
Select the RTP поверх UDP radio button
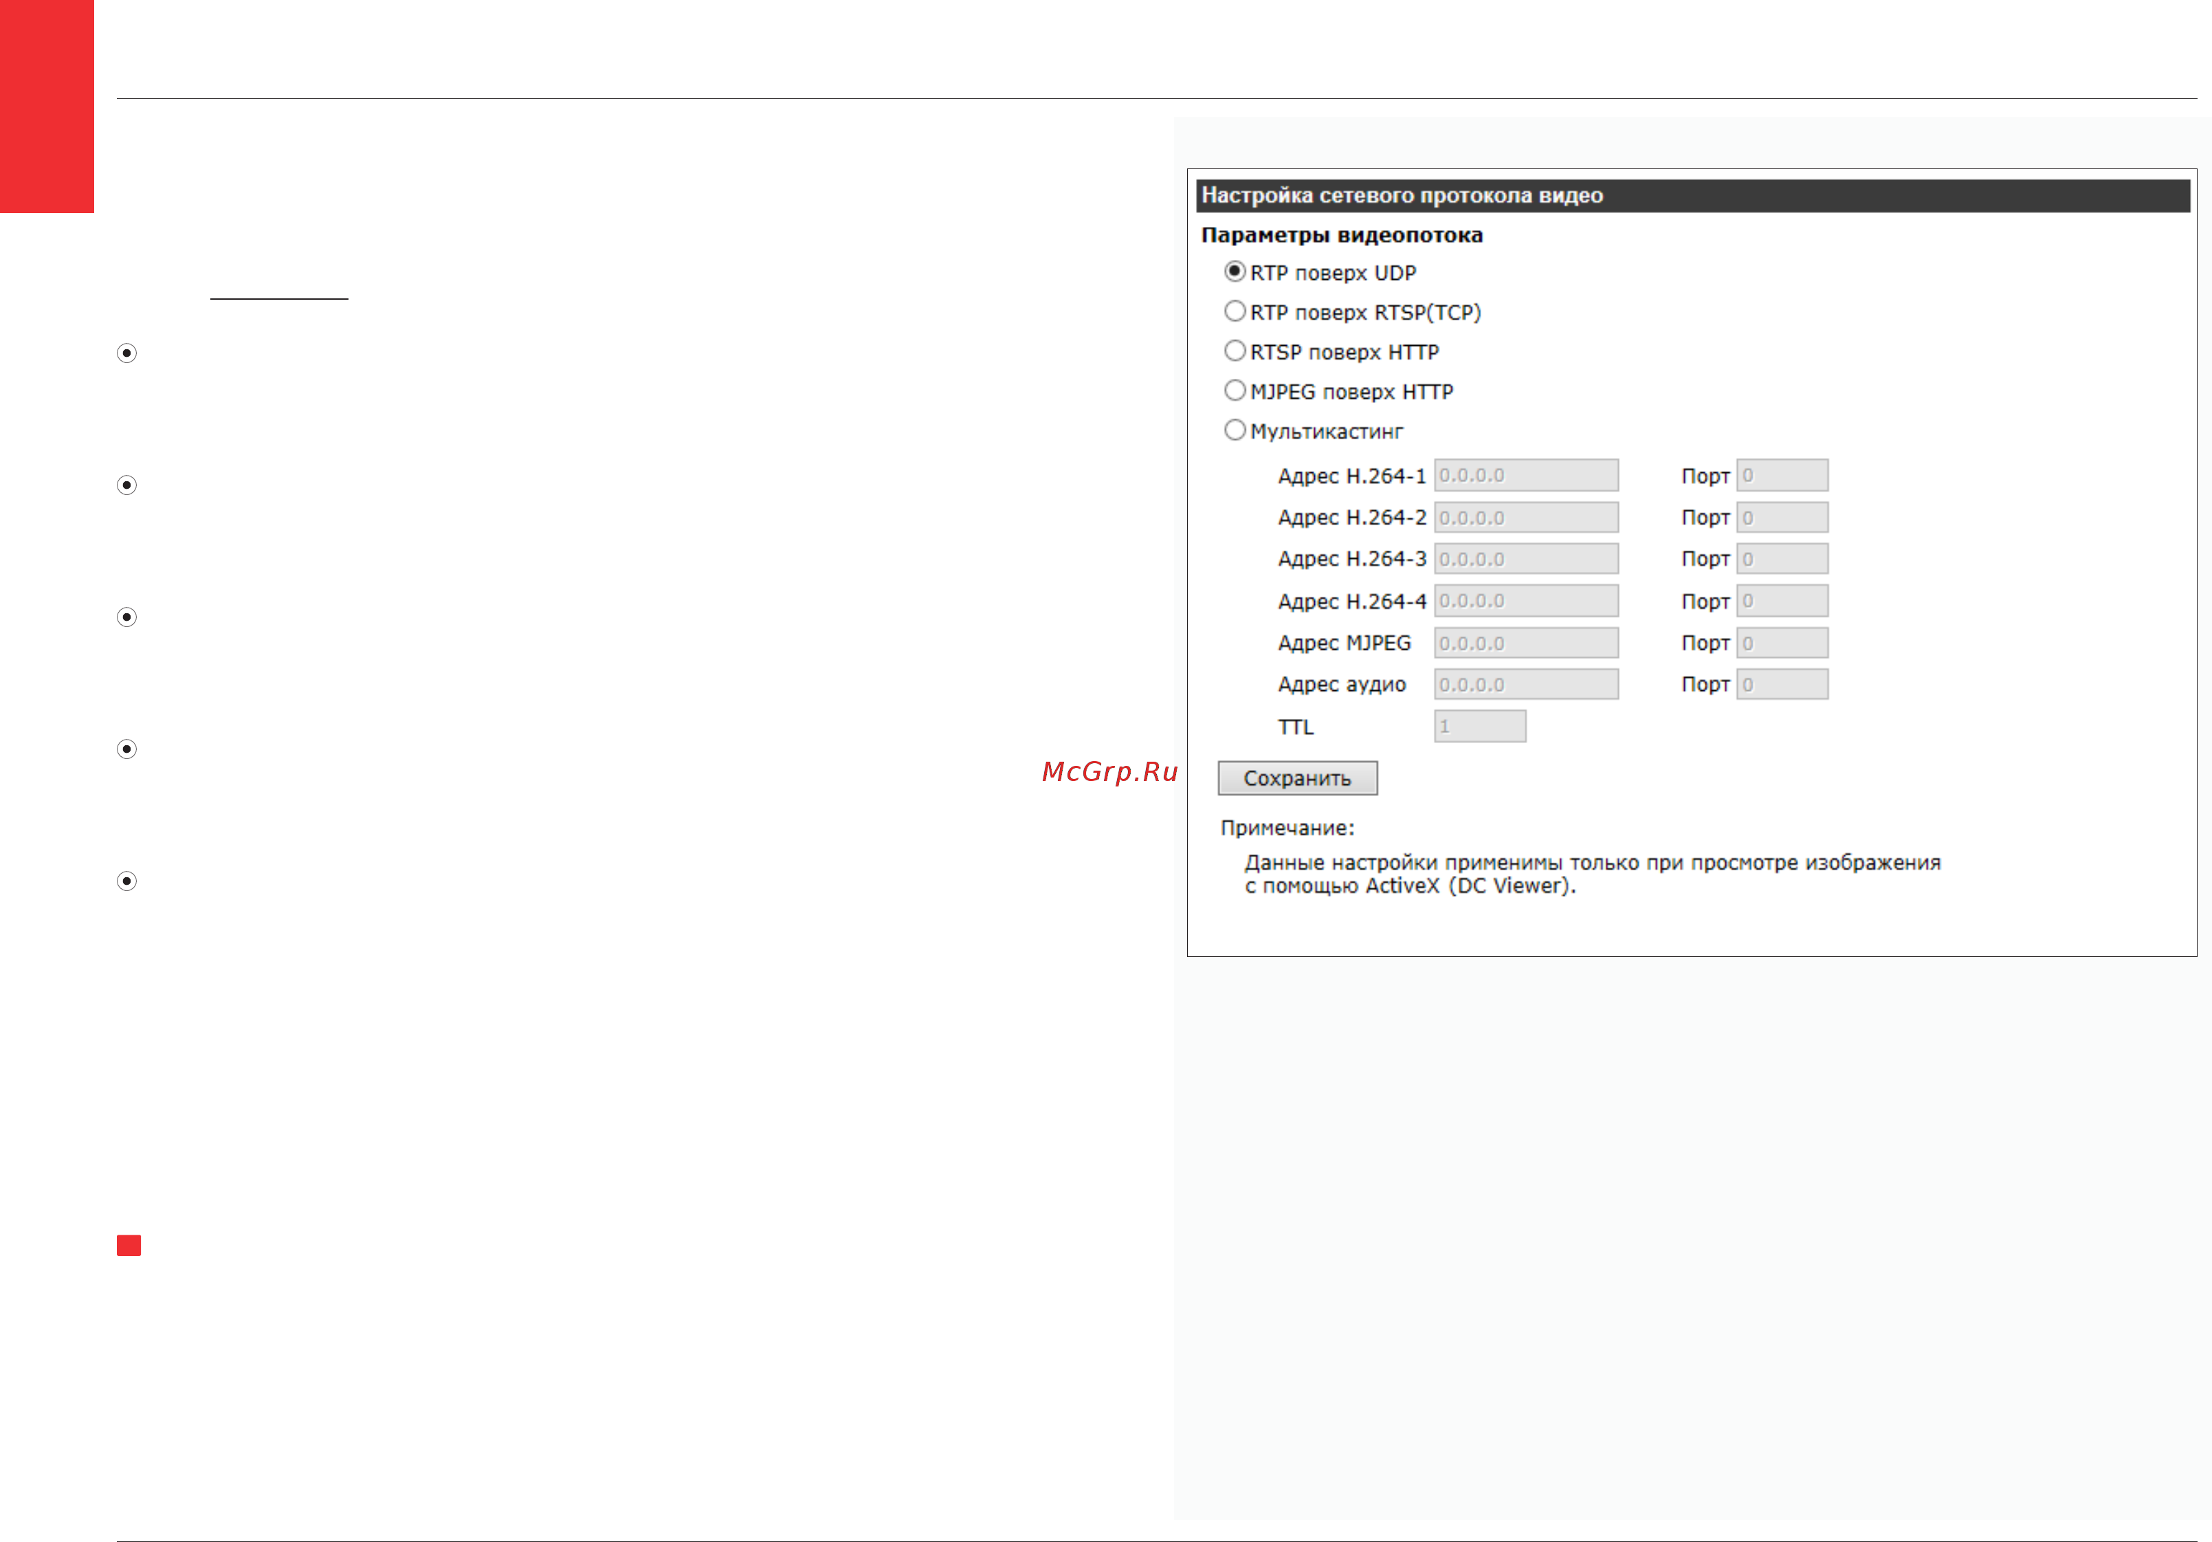click(x=1234, y=272)
